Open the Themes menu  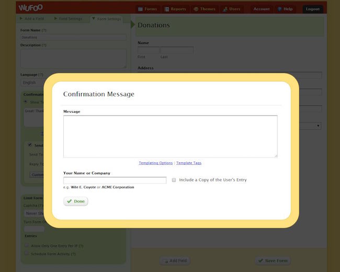(205, 9)
